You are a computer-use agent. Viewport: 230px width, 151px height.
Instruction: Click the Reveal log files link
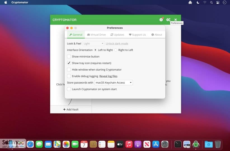pos(108,76)
